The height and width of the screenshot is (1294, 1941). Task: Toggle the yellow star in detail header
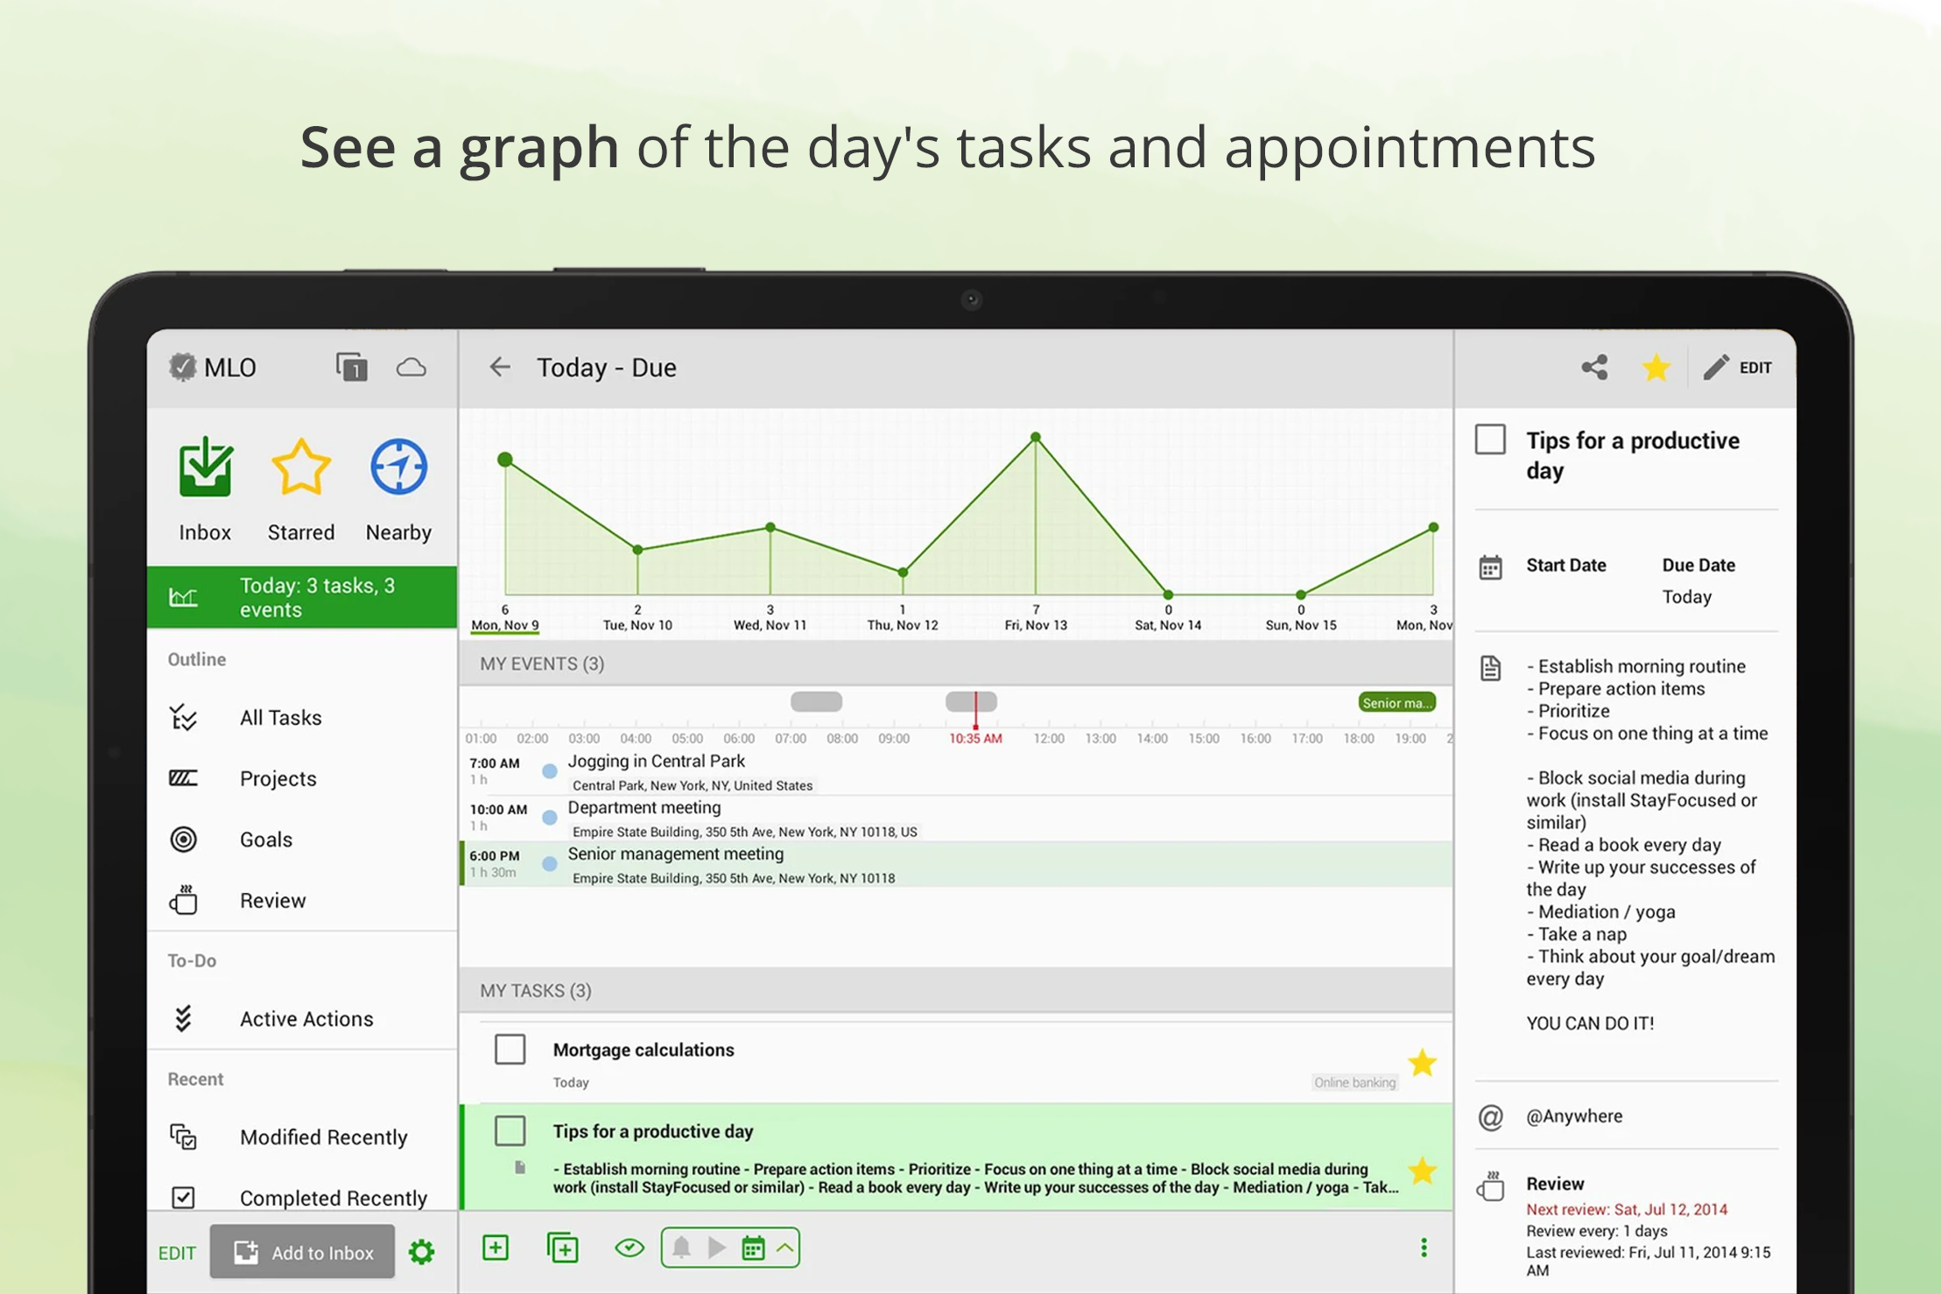[x=1656, y=368]
